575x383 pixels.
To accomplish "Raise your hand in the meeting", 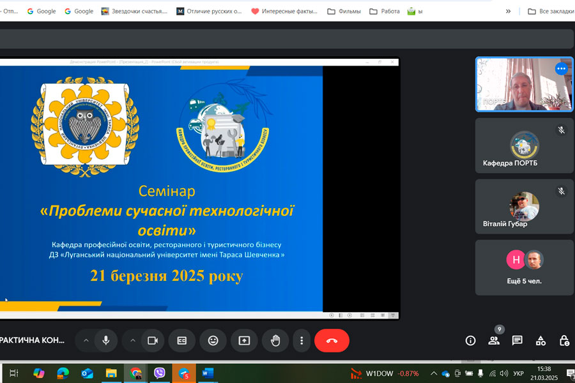I will click(x=275, y=341).
